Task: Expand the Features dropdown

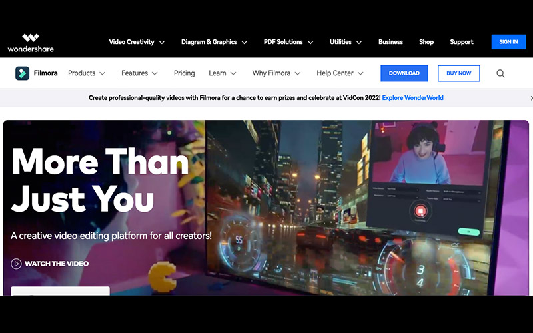Action: click(x=139, y=73)
